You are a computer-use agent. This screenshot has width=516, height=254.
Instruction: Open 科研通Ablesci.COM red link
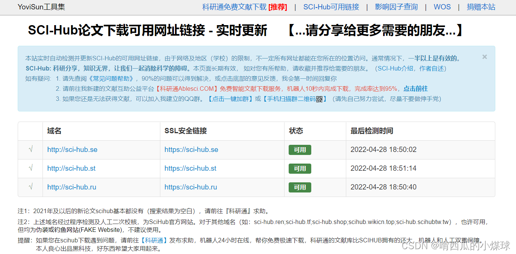click(x=187, y=89)
